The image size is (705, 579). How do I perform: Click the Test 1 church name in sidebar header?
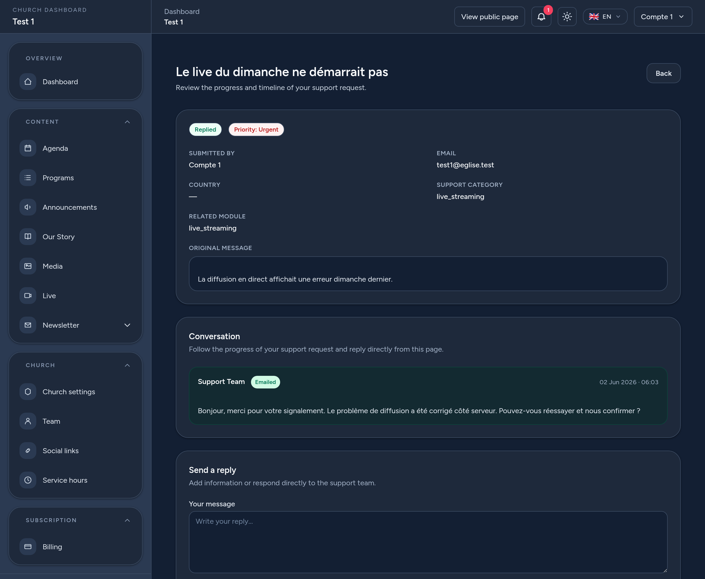tap(23, 22)
